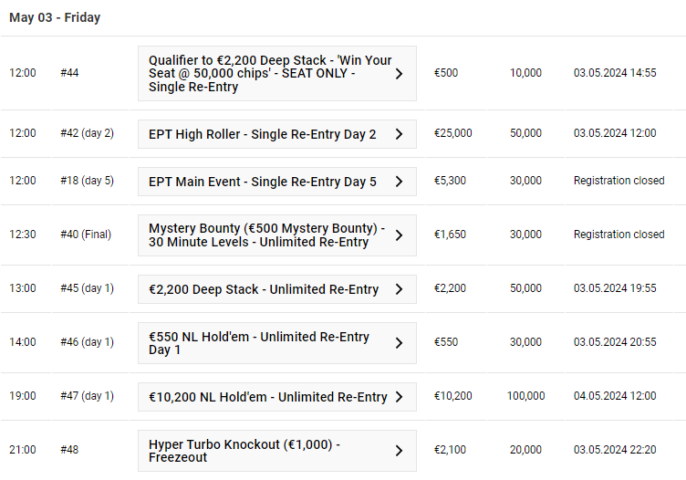The height and width of the screenshot is (480, 686).
Task: Select €10,200 NL Hold'em Unlimited Re-Entry event
Action: point(277,397)
